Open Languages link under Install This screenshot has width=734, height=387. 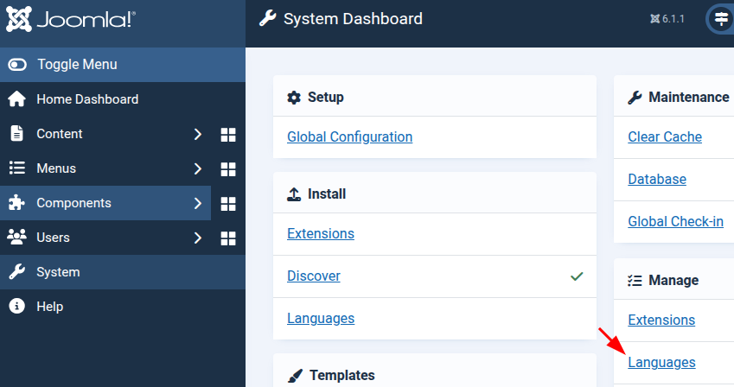(321, 318)
